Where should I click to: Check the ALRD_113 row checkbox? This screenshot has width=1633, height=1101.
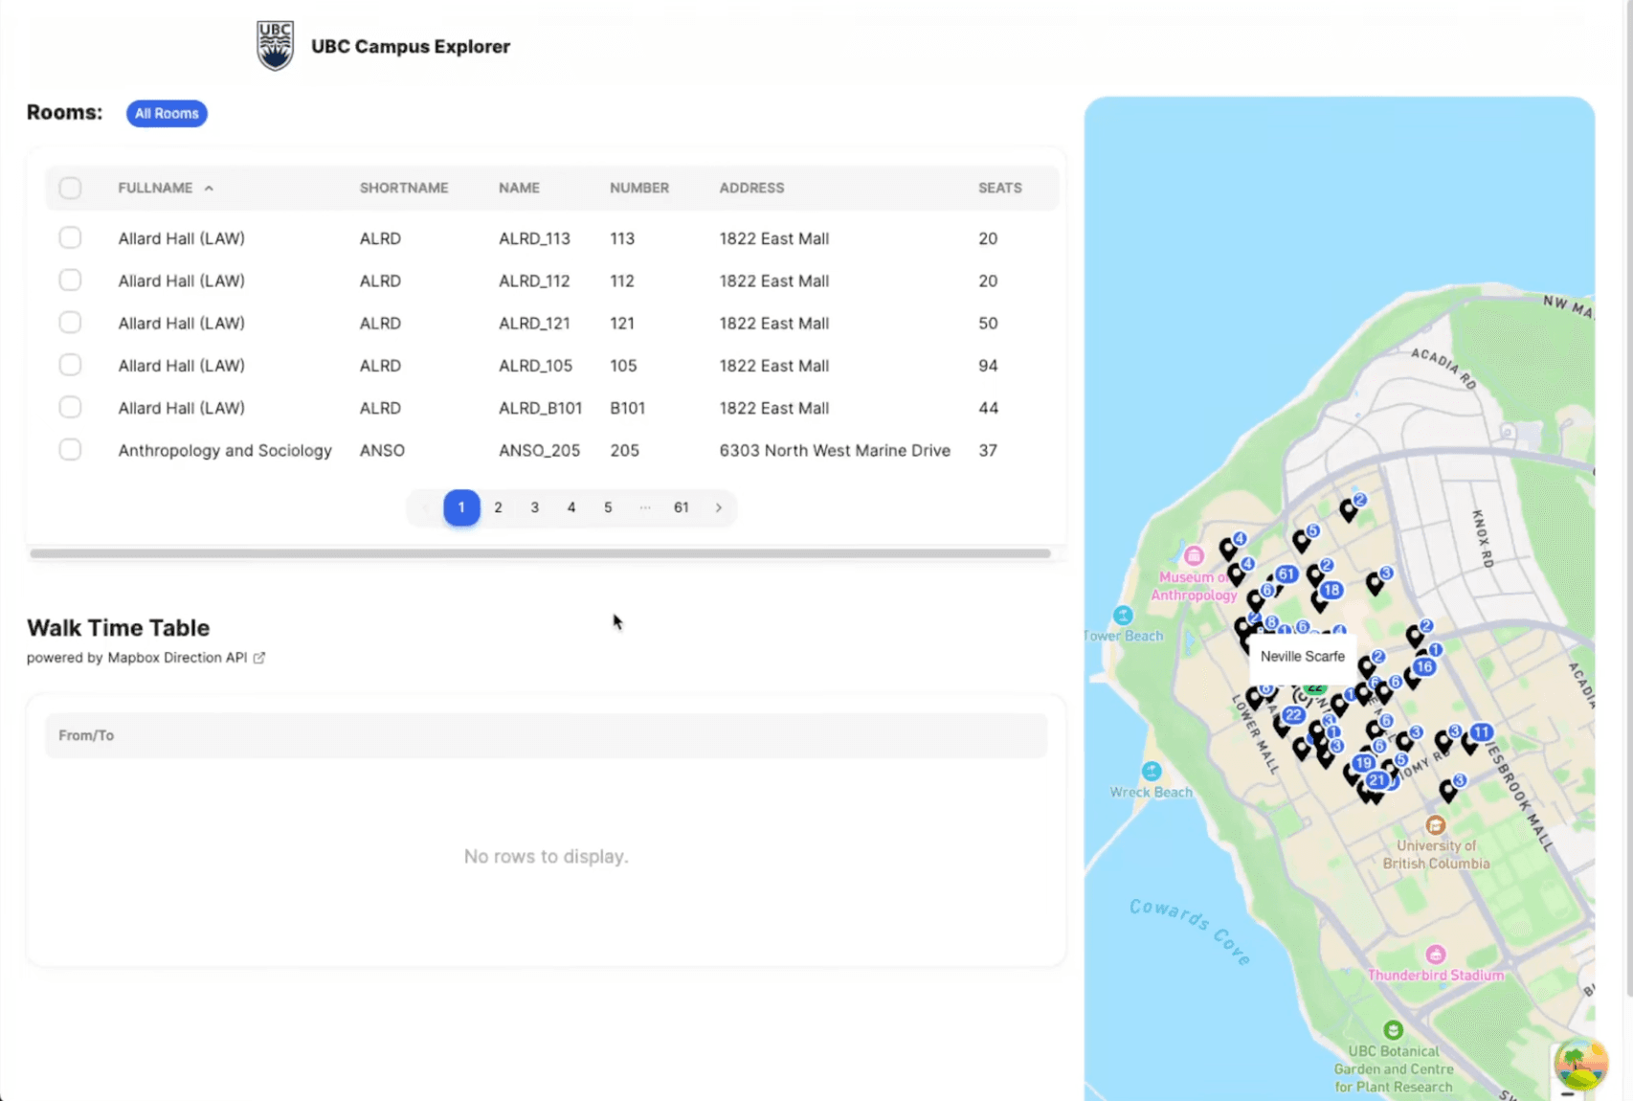(70, 237)
